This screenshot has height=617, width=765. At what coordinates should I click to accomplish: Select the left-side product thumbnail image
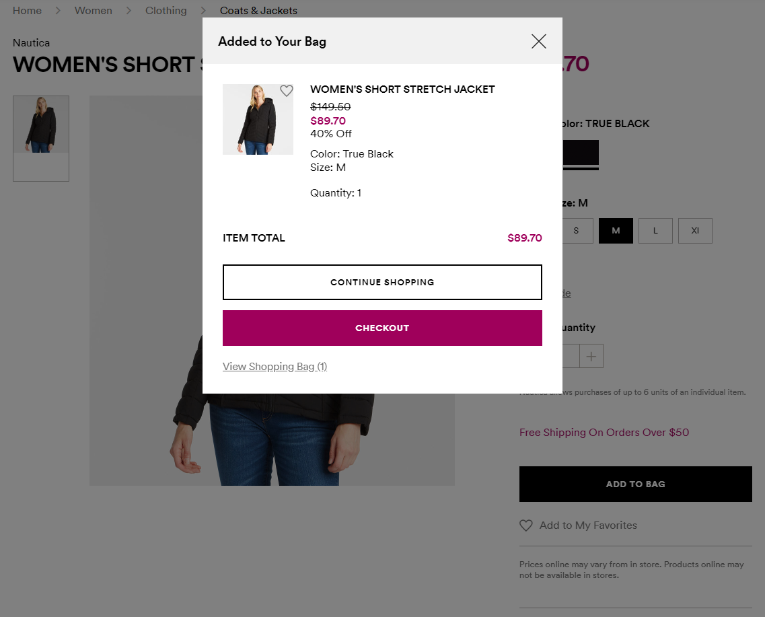pos(41,125)
